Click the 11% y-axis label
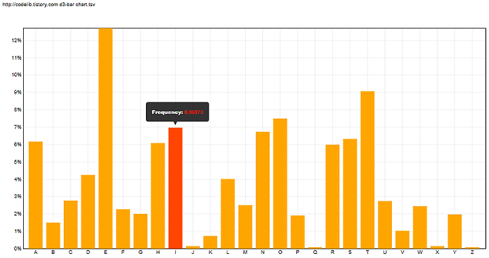The width and height of the screenshot is (489, 258). coord(17,58)
